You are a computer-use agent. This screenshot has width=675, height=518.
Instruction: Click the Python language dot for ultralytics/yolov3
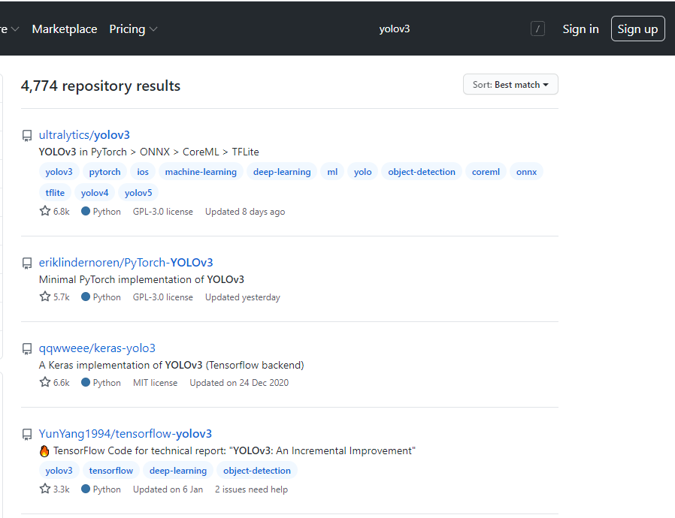pos(86,211)
